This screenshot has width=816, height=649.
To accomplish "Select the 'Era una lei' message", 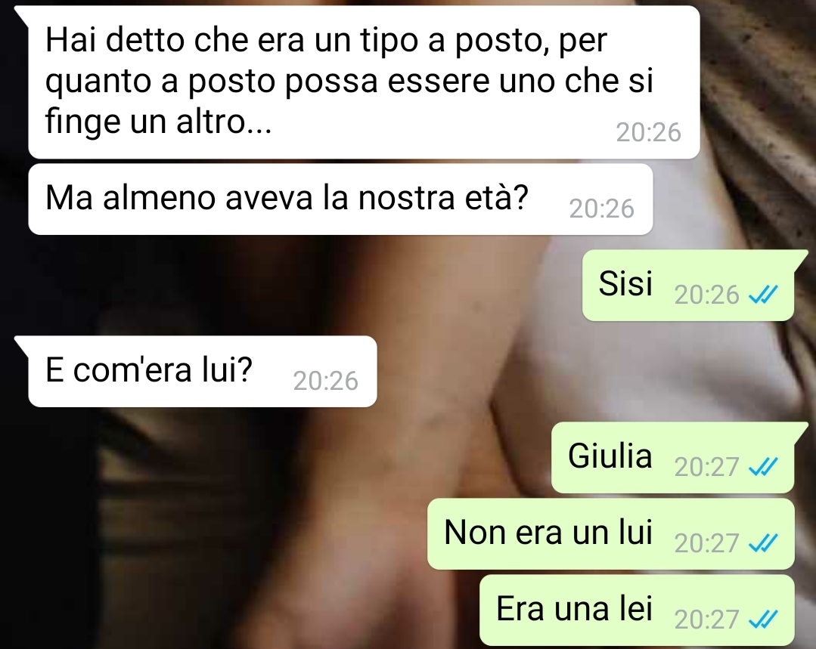I will click(x=637, y=610).
